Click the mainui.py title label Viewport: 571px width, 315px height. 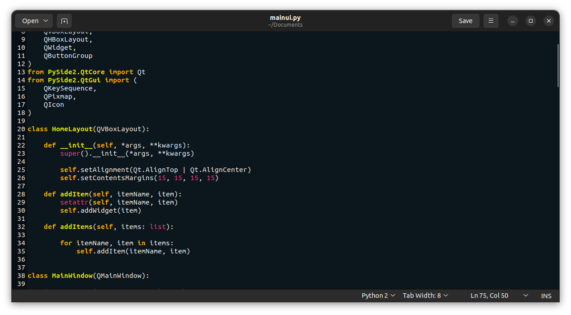click(x=285, y=18)
